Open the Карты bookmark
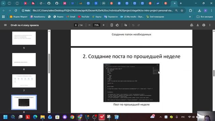Image resolution: width=215 pixels, height=121 pixels. 97,17
